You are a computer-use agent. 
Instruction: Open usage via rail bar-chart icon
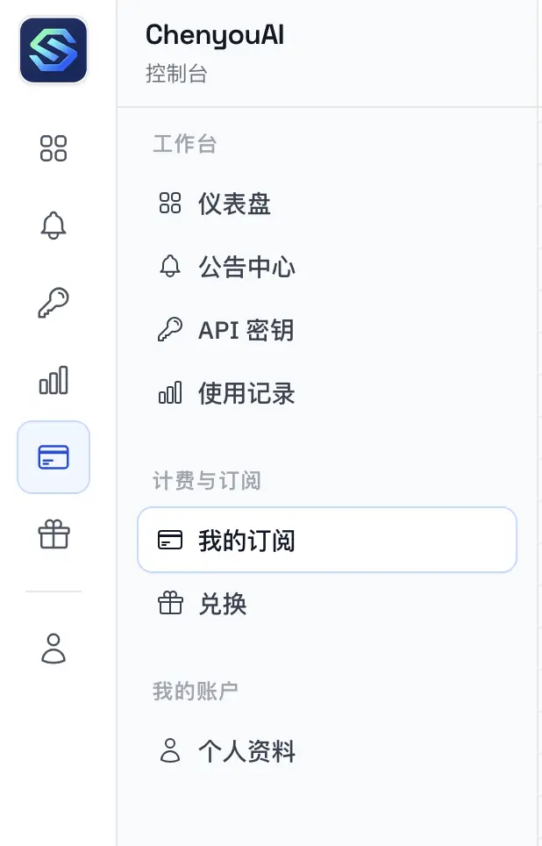pos(53,380)
